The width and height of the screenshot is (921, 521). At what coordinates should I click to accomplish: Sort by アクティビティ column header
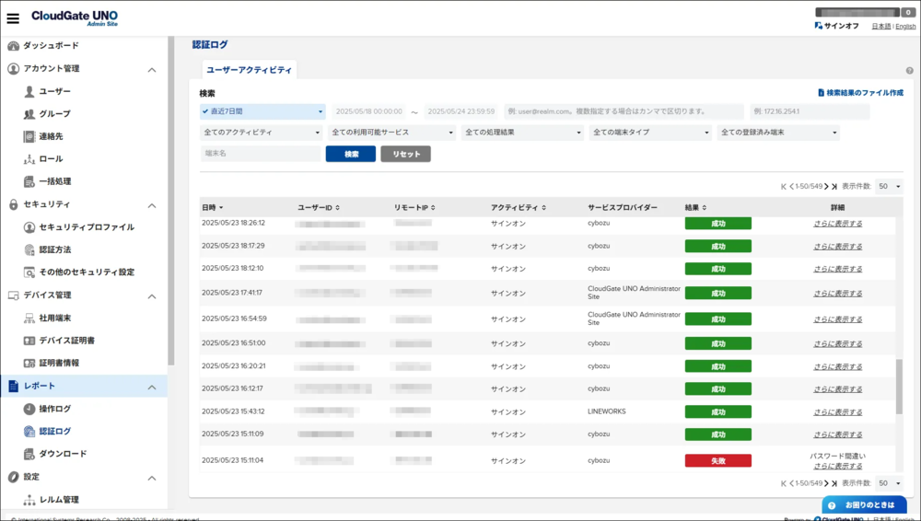point(518,208)
